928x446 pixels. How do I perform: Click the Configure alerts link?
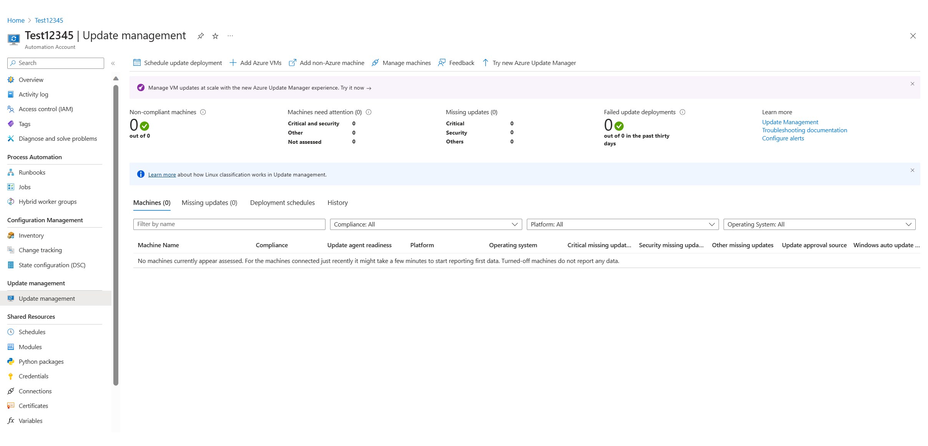click(782, 138)
